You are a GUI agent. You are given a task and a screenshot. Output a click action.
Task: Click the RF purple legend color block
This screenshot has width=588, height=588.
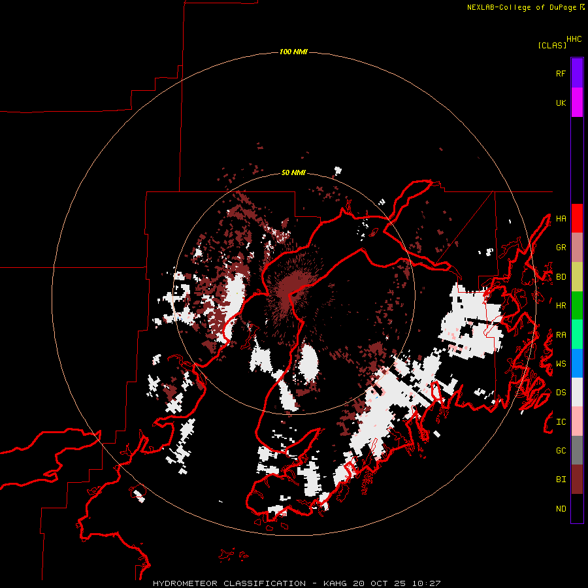pos(577,73)
